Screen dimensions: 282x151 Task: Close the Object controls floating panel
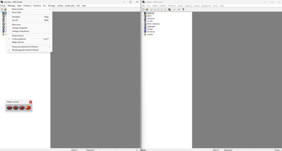coord(31,102)
